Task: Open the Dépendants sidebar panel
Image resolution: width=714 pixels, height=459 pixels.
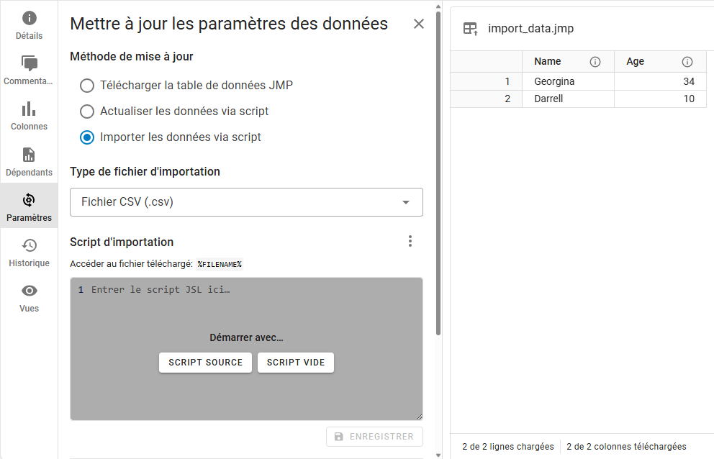Action: 29,162
